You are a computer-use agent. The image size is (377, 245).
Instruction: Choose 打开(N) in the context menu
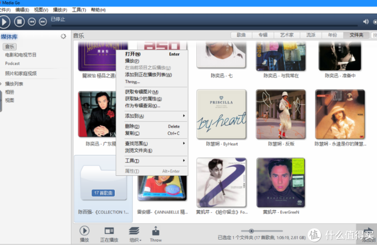tap(152, 54)
